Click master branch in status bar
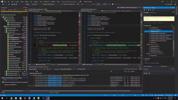The height and width of the screenshot is (100, 178). click(x=169, y=95)
